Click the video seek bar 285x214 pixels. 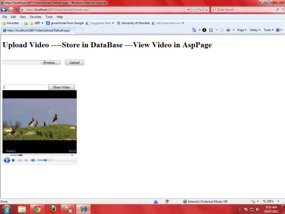coord(39,155)
